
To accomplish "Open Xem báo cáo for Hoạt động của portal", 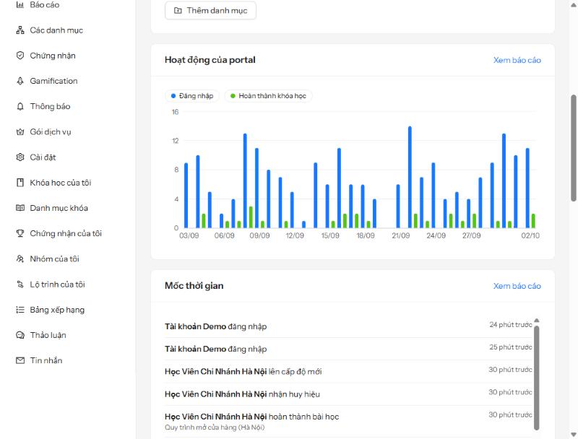I will 517,60.
